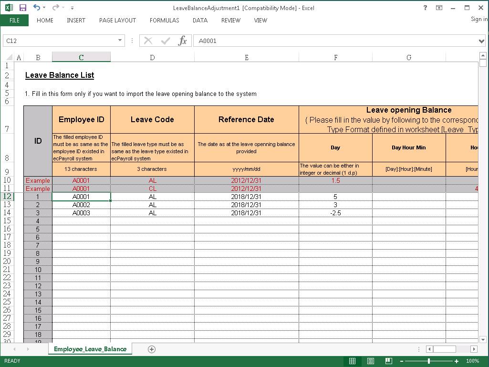Screen dimensions: 489x367
Task: Select Day value 5 in row 12
Action: tap(335, 197)
